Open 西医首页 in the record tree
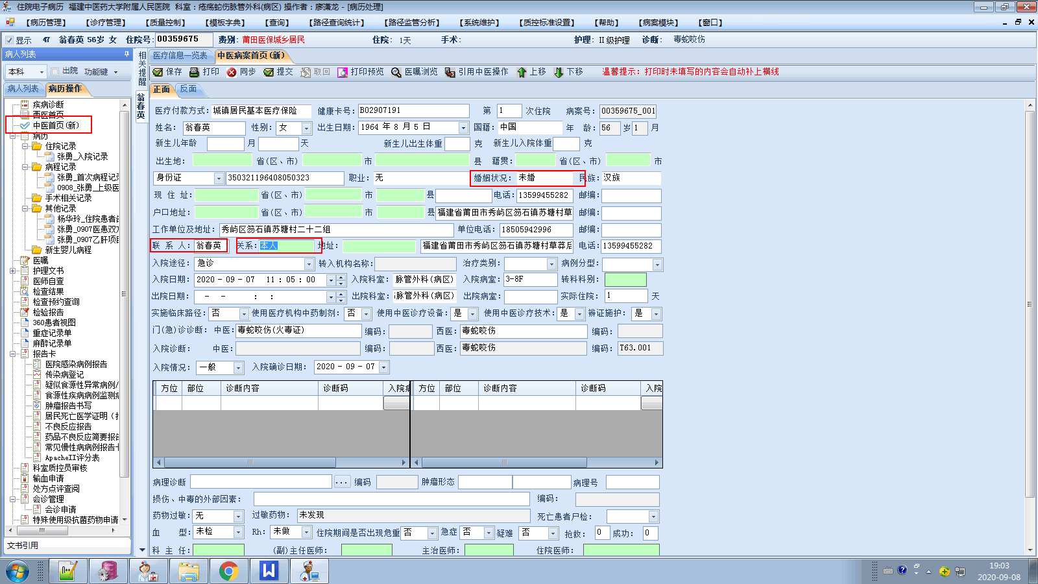The height and width of the screenshot is (584, 1038). tap(48, 115)
